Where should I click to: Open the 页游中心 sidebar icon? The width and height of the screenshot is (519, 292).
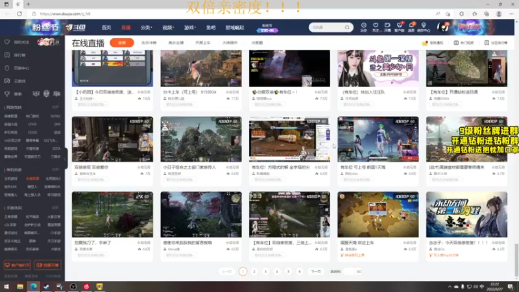tap(7, 68)
